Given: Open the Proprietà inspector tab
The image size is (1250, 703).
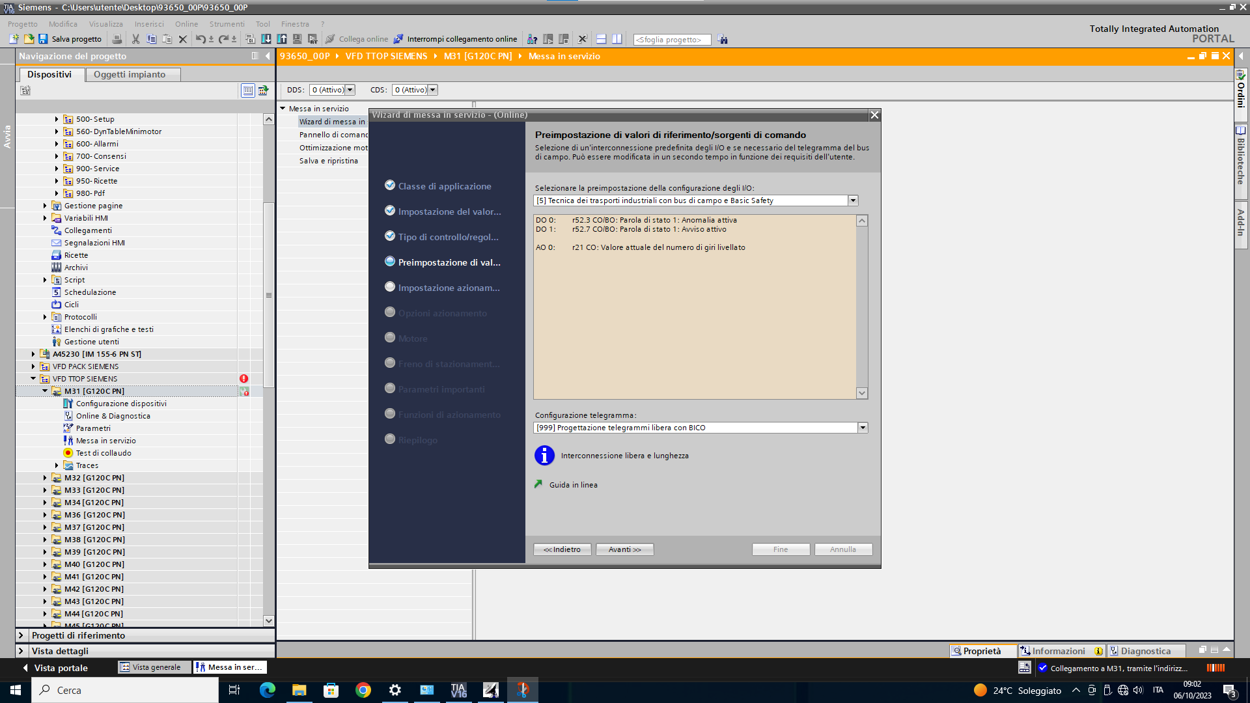Looking at the screenshot, I should (x=982, y=651).
